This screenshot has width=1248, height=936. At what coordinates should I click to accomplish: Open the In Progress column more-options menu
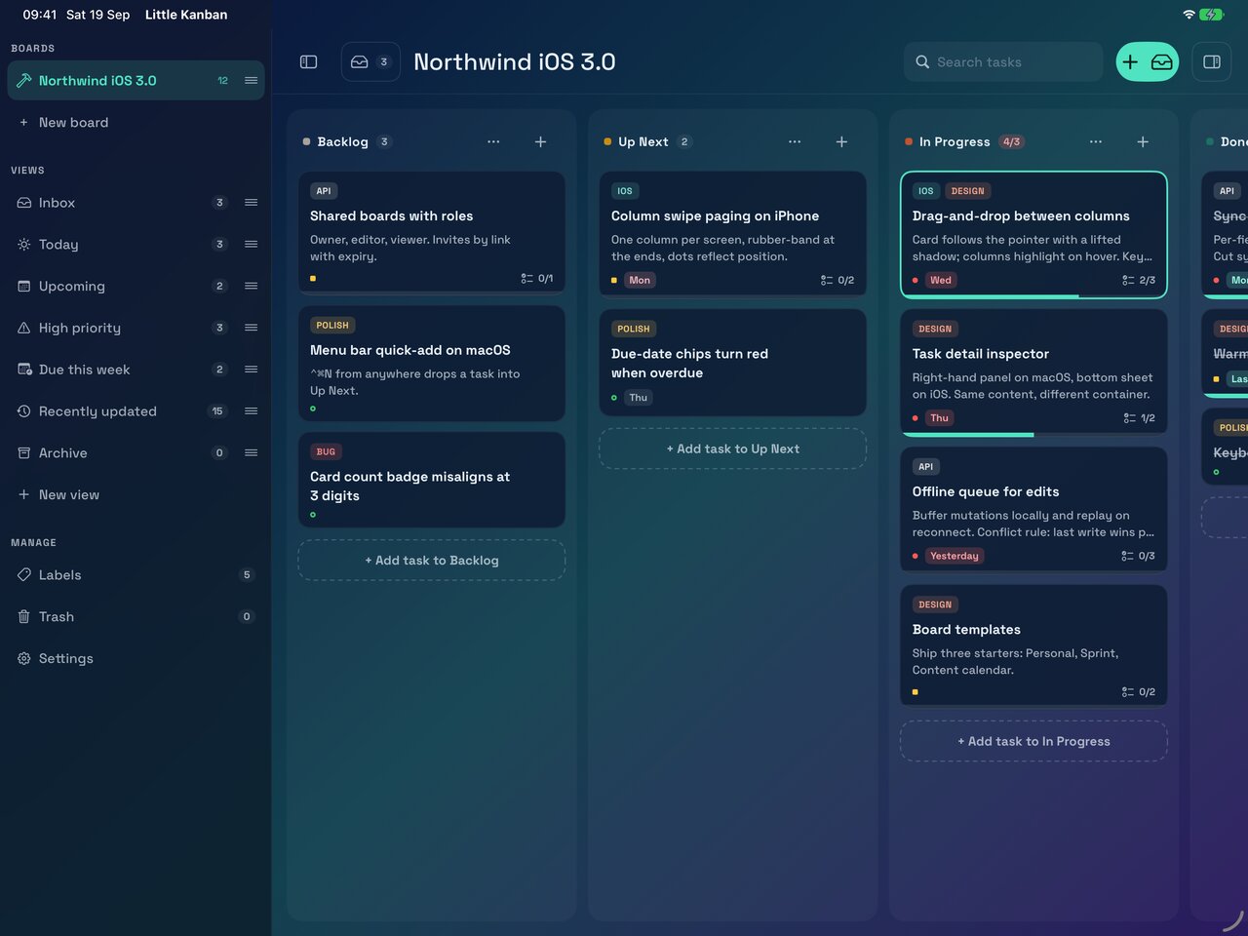pos(1096,141)
